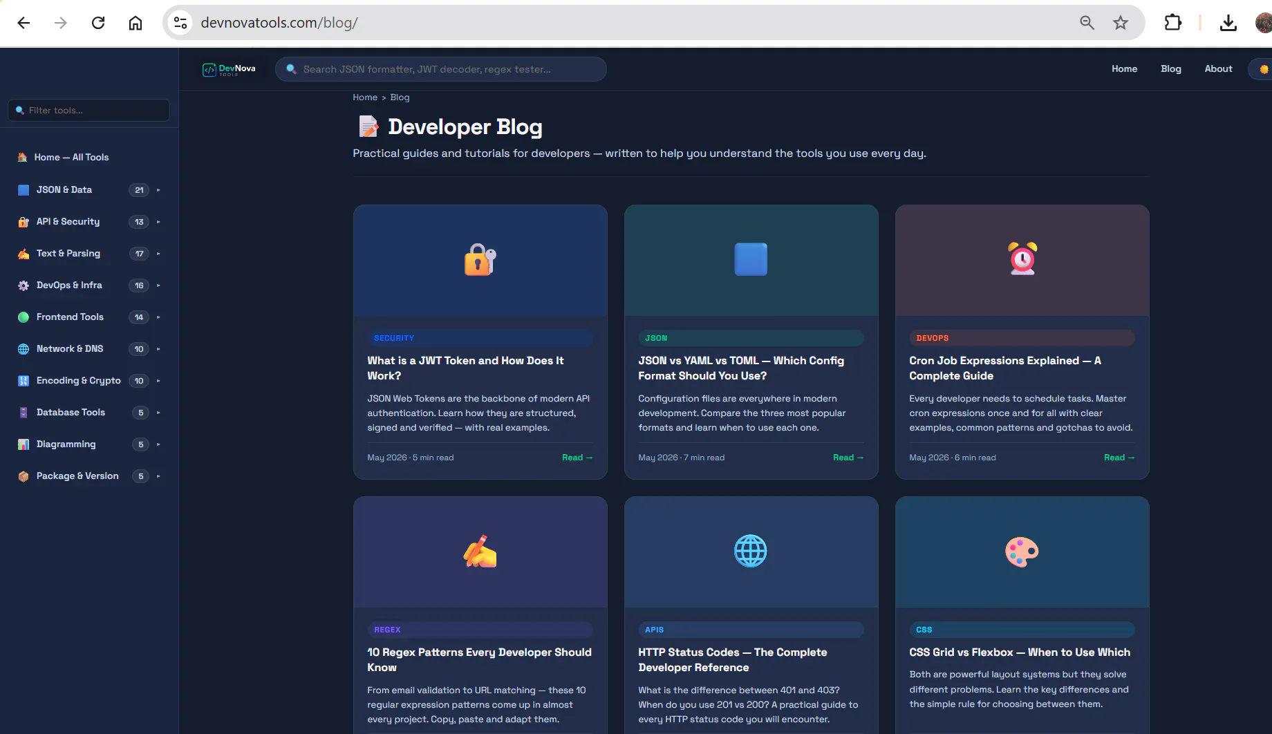Click the Encoding & Crypto icon
The width and height of the screenshot is (1272, 734).
click(x=24, y=381)
